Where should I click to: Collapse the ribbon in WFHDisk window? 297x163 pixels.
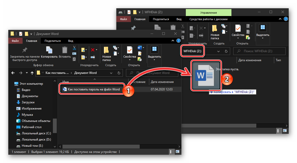(280, 19)
